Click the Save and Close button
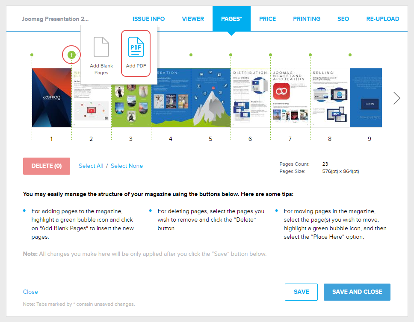 point(357,292)
